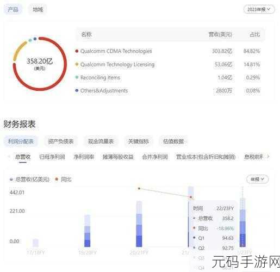280x272 pixels.
Task: Click the 303.82亿 revenue value
Action: (x=222, y=51)
